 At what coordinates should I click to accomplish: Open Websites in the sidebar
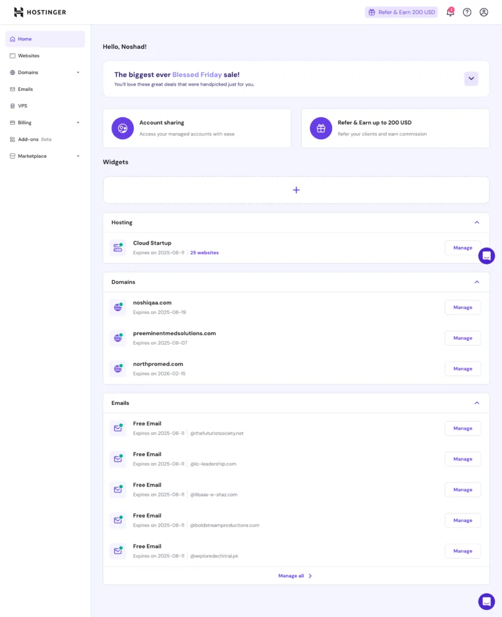45,56
